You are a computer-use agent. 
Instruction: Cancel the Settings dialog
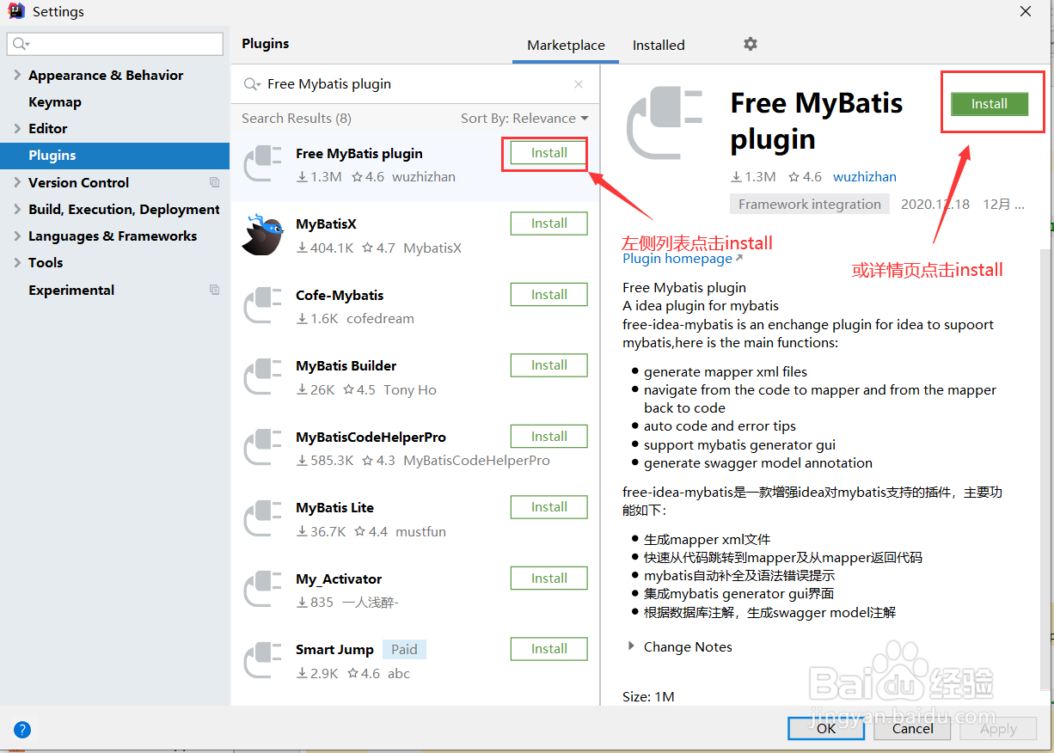[x=913, y=728]
